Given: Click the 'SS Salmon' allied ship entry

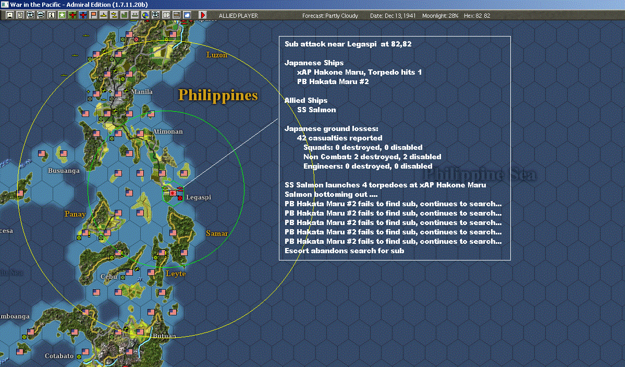Looking at the screenshot, I should (316, 110).
